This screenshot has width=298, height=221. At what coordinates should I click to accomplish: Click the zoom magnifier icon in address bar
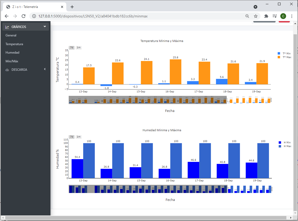(x=247, y=16)
